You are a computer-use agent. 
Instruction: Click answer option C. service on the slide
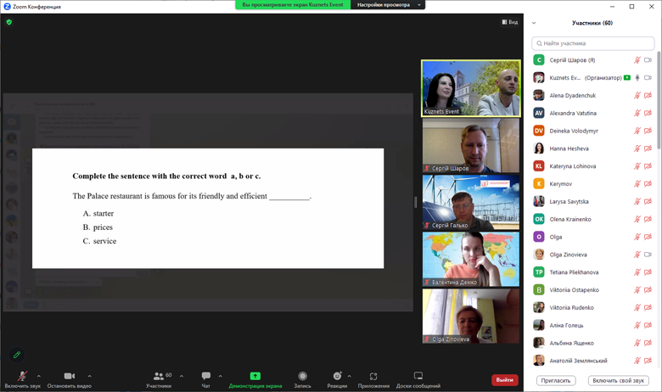tap(99, 241)
